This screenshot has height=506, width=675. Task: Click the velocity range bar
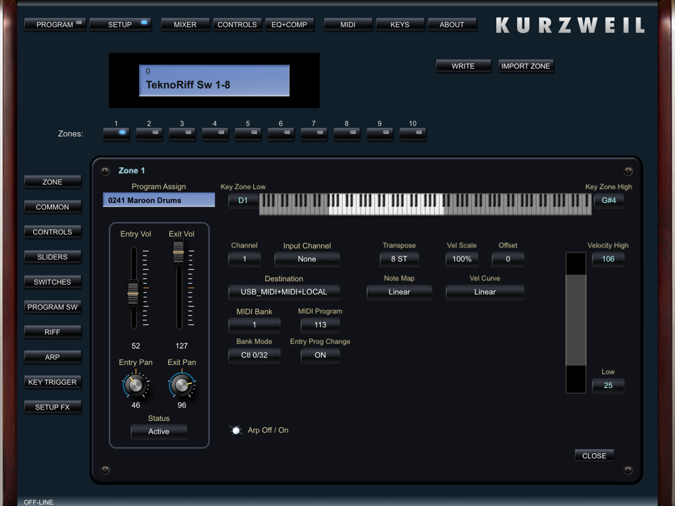click(x=576, y=322)
